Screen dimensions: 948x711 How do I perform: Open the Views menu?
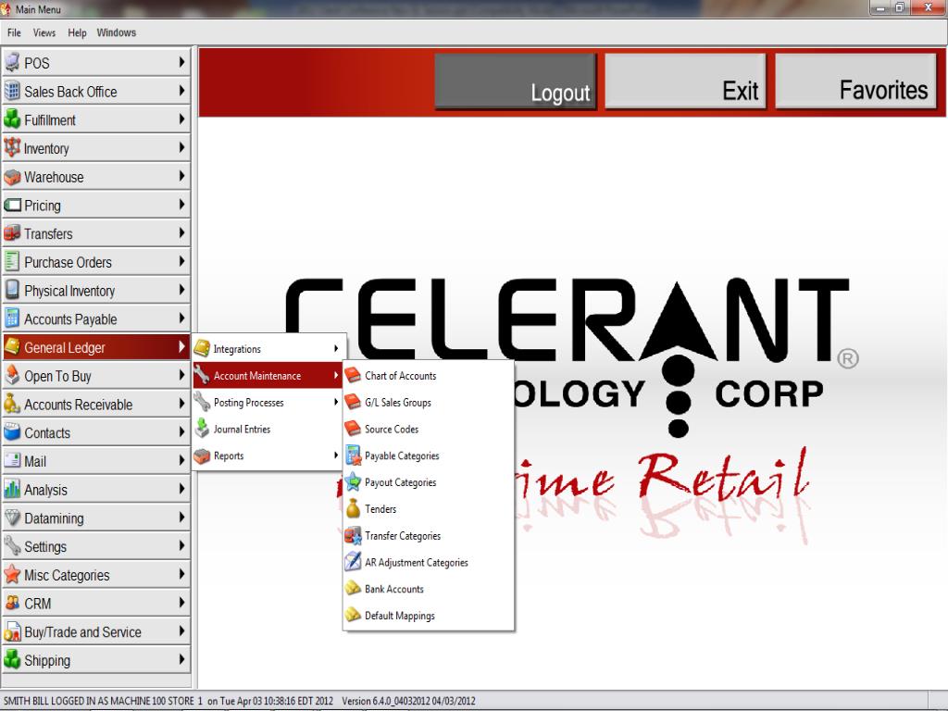(x=44, y=32)
